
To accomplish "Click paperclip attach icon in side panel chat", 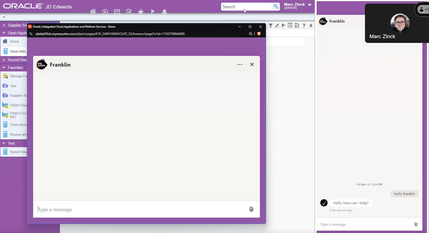I will pos(416,224).
